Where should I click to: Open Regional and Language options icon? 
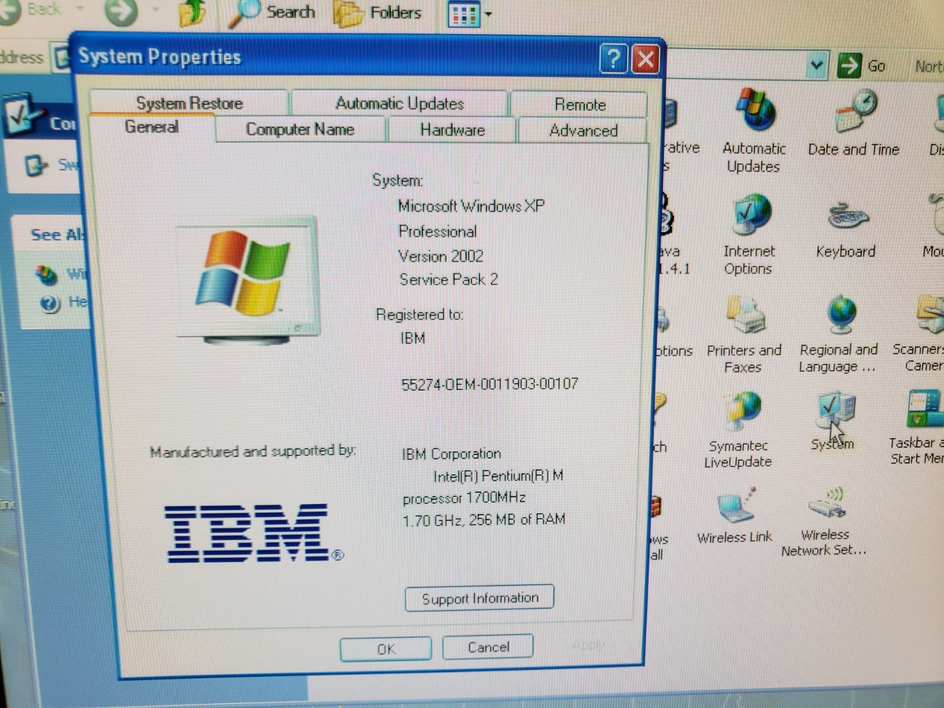838,334
